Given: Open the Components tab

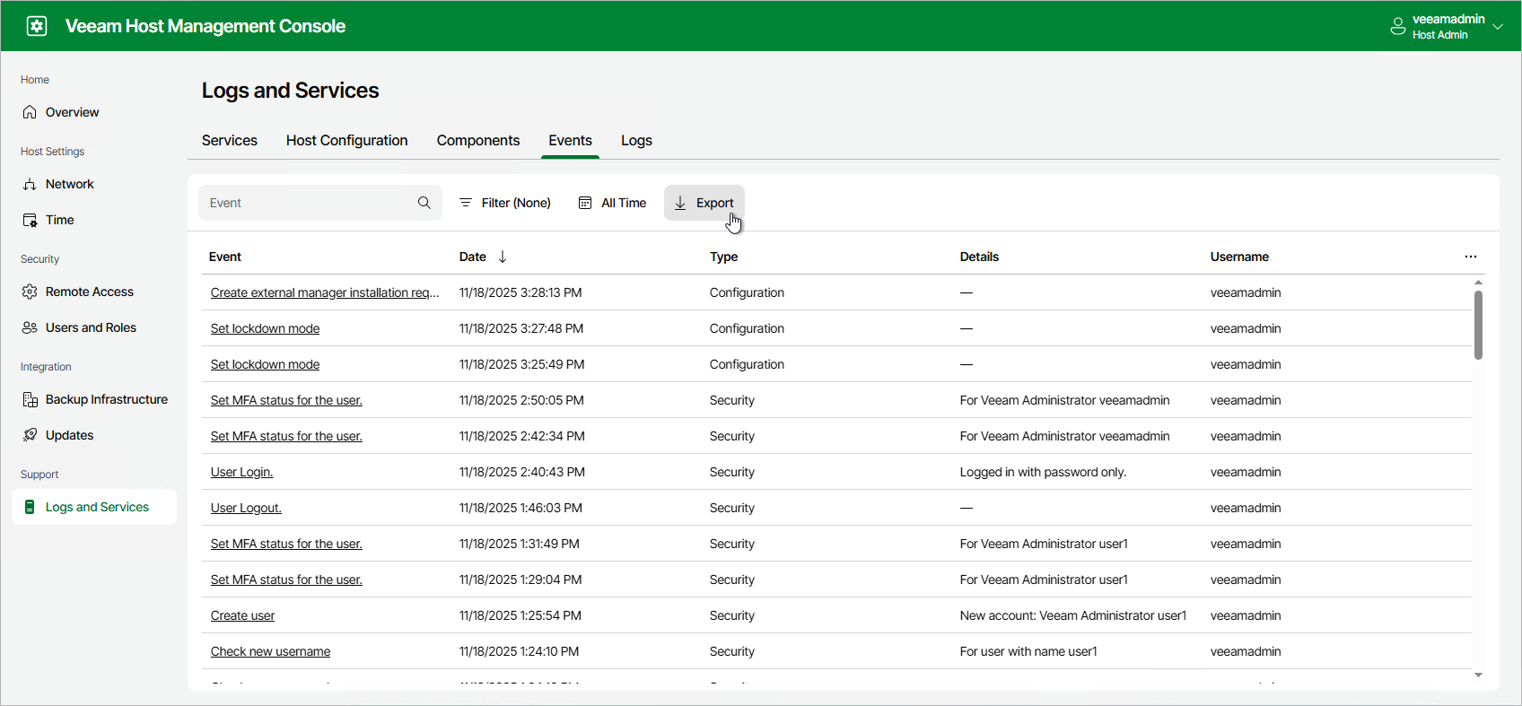Looking at the screenshot, I should [x=478, y=141].
